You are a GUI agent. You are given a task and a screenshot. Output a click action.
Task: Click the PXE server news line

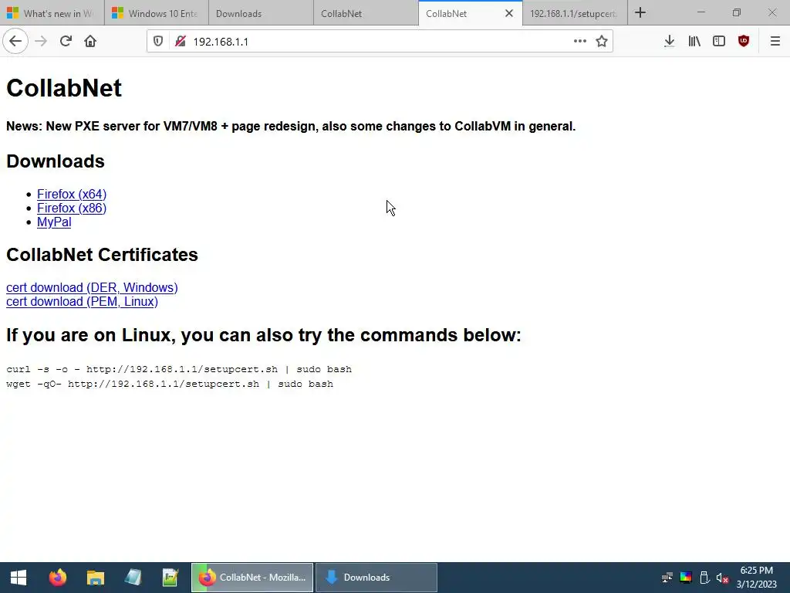point(291,126)
